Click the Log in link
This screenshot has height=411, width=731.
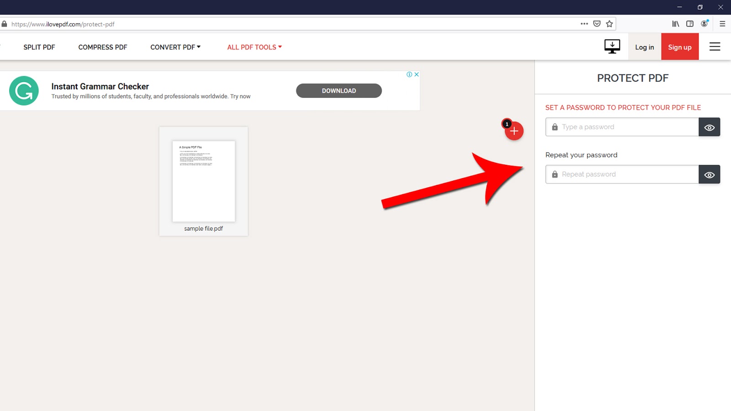coord(644,47)
